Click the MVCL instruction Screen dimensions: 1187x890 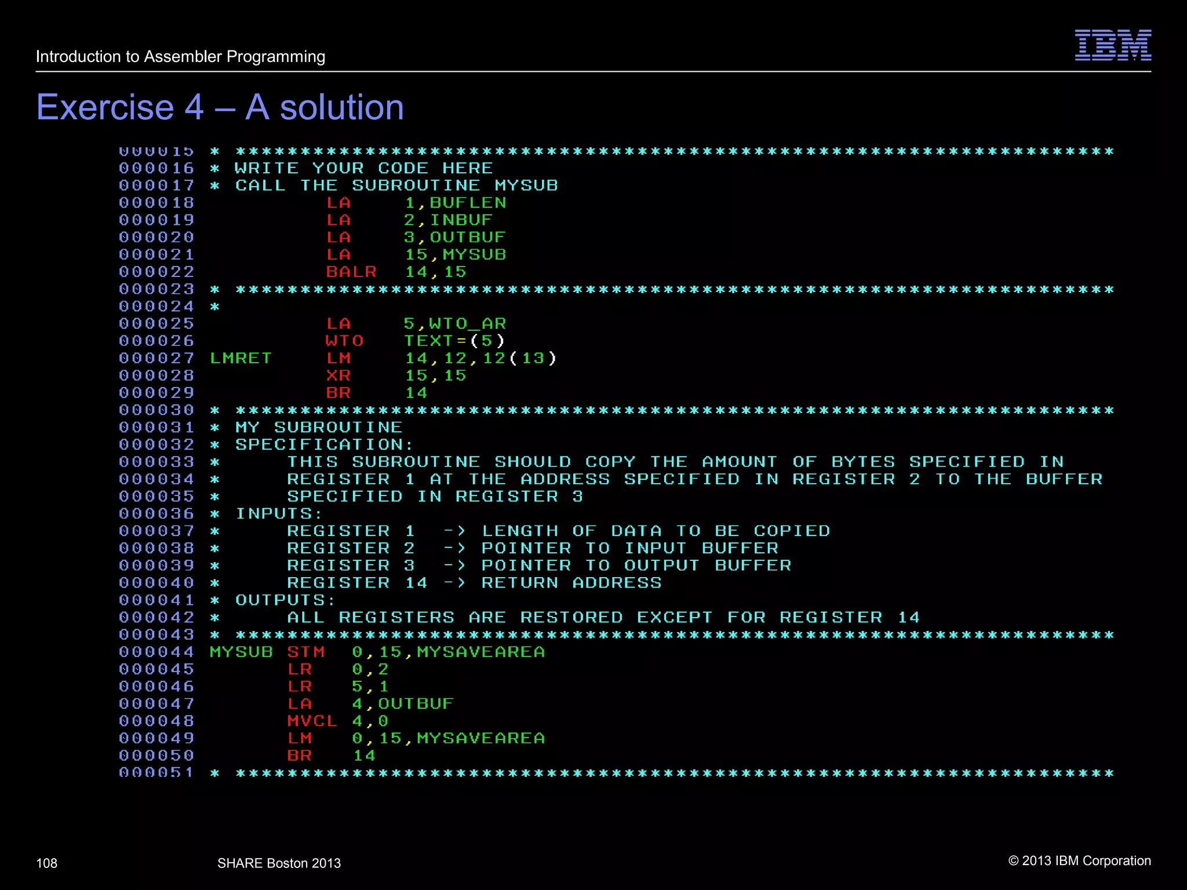tap(312, 721)
